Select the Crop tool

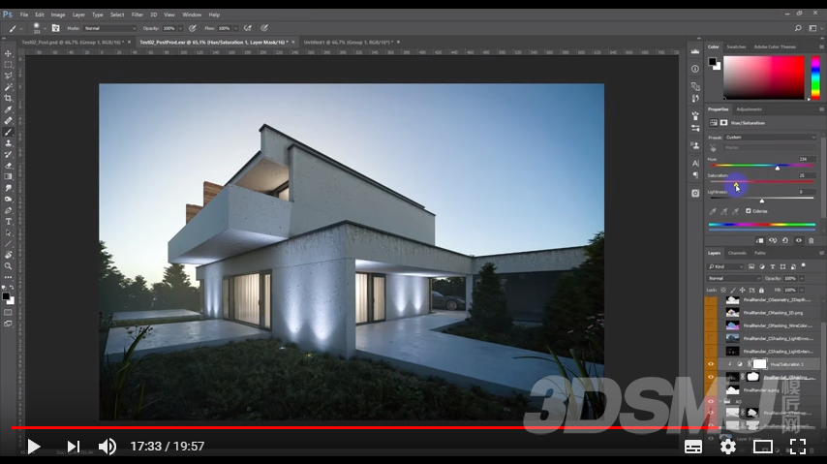coord(8,98)
